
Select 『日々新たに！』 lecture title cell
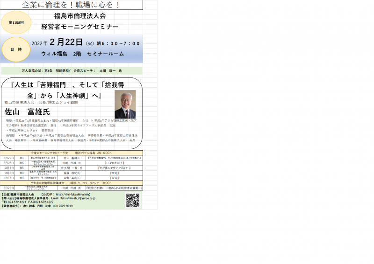click(114, 163)
